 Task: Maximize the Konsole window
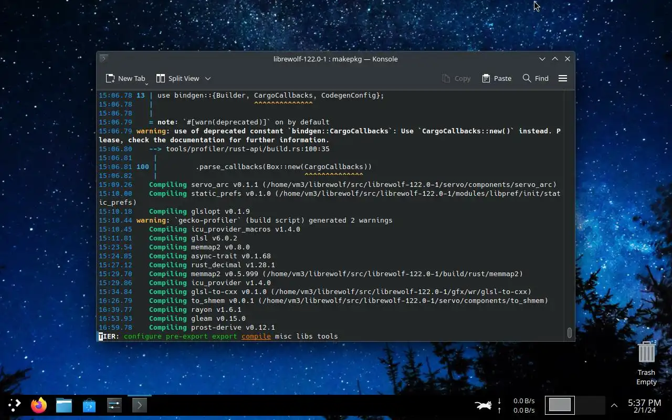click(555, 59)
